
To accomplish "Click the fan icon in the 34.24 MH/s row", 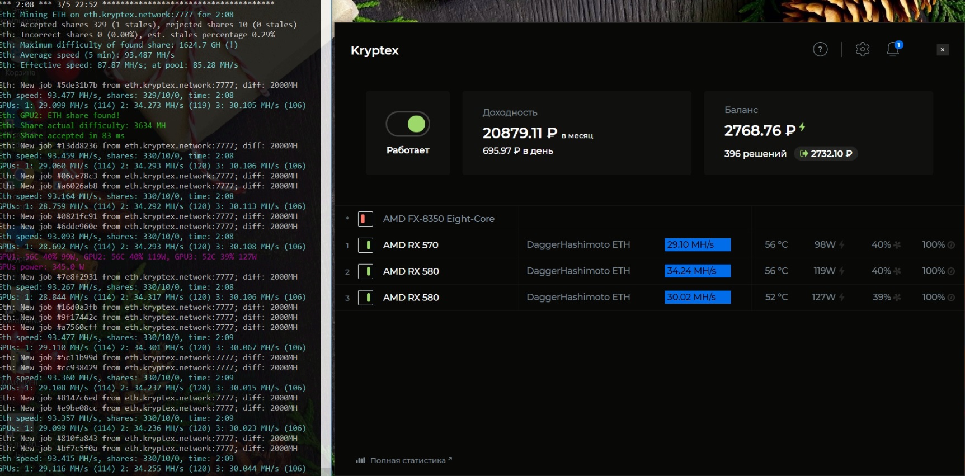I will click(x=897, y=271).
